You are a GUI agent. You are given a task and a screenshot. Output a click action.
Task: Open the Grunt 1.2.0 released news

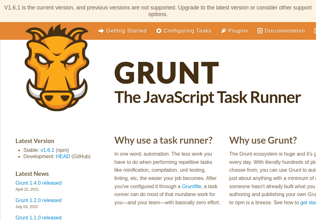pyautogui.click(x=39, y=200)
